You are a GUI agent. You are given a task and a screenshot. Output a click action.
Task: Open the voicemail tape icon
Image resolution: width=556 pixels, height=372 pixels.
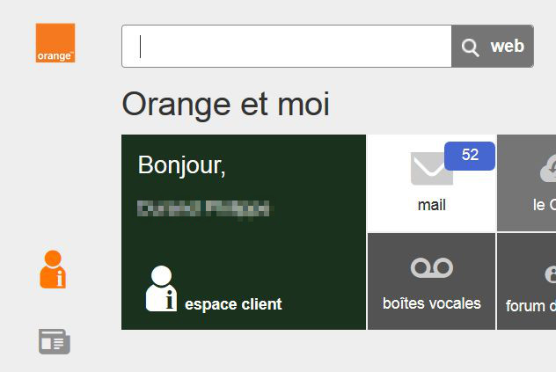coord(431,267)
